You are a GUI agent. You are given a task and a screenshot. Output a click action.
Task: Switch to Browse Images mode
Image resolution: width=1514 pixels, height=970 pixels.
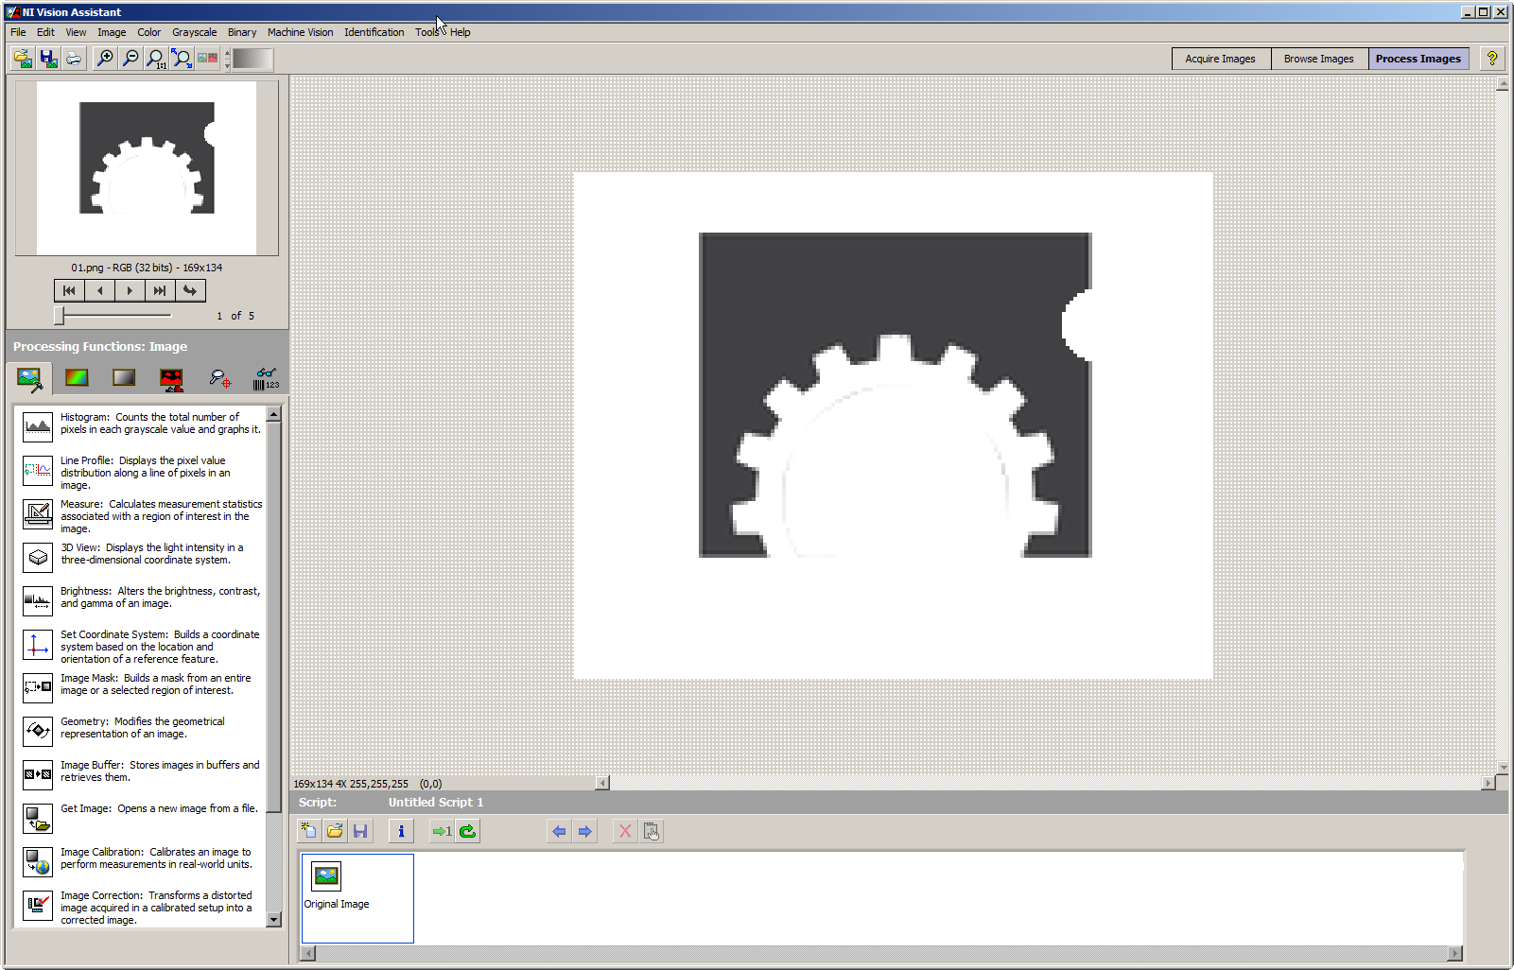click(x=1319, y=59)
